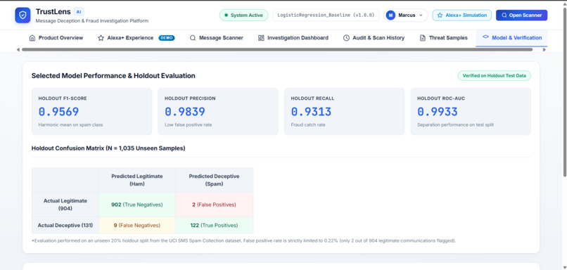Open the Marcus user dropdown
Screen dimensions: 567x270
coord(406,15)
